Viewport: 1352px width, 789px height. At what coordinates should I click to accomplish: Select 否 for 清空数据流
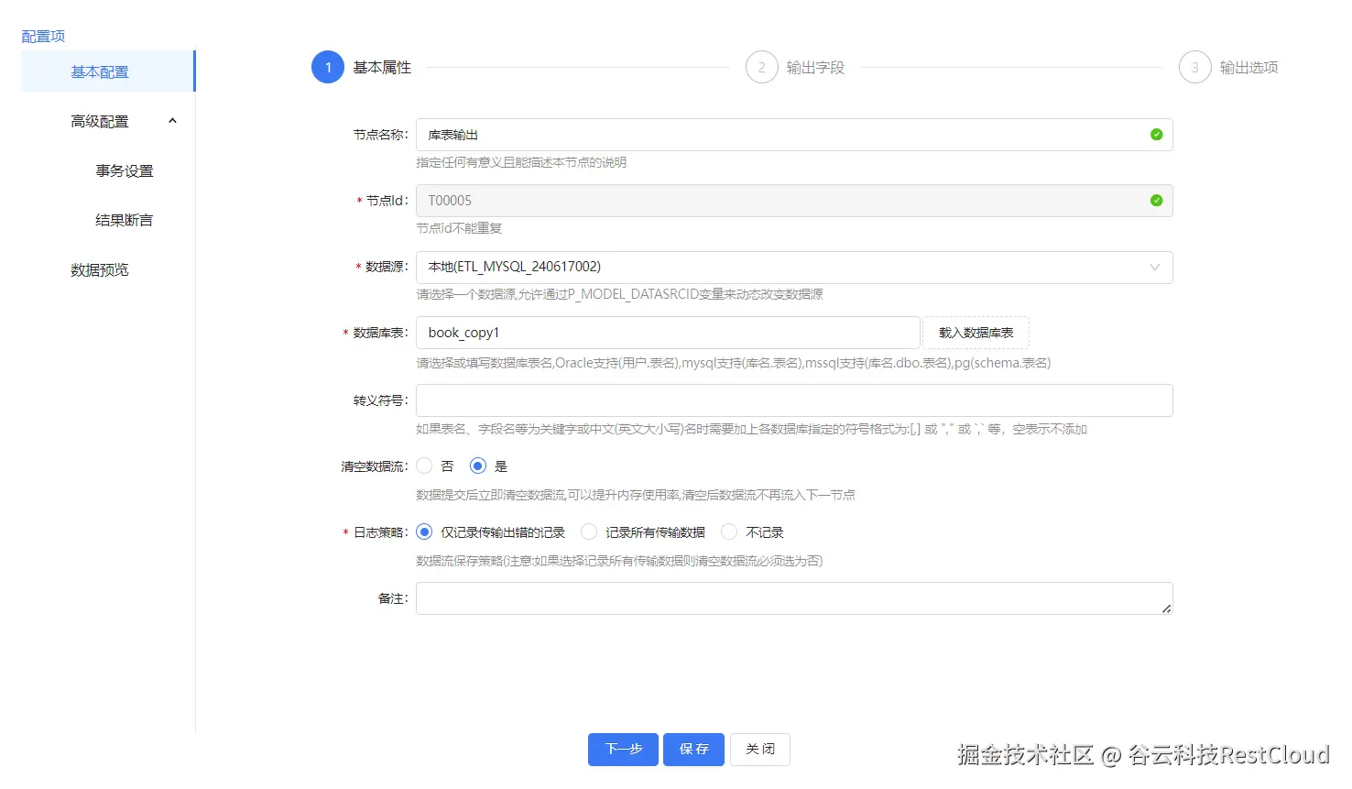coord(424,466)
